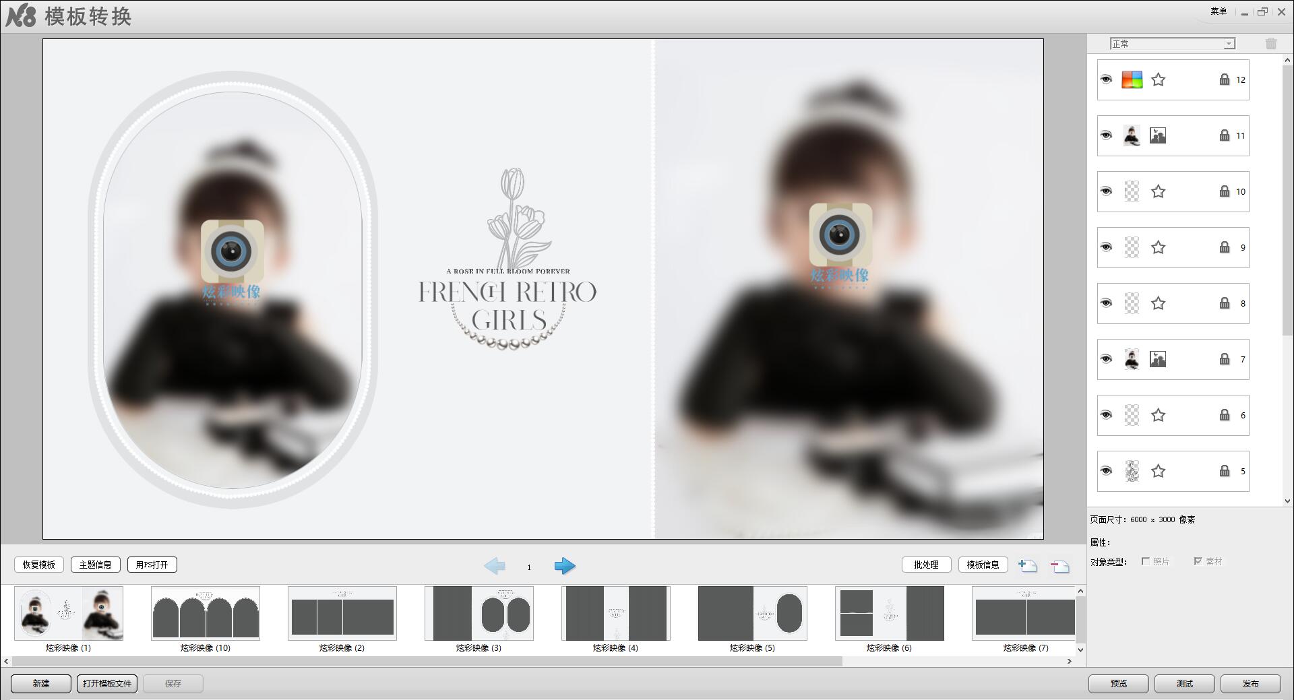Select the 炫彩映像 (3) template thumbnail
Viewport: 1294px width, 700px height.
479,613
